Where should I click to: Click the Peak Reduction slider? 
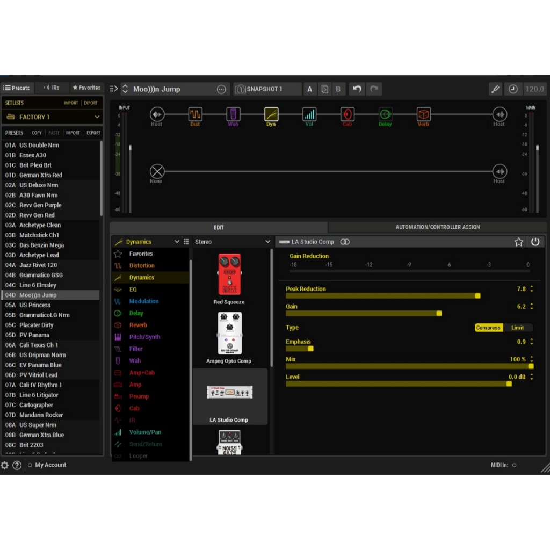coord(382,295)
